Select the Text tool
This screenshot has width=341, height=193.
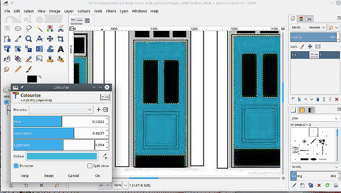click(60, 49)
